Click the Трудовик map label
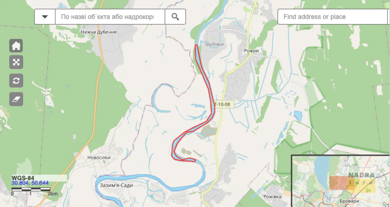 click(x=214, y=45)
